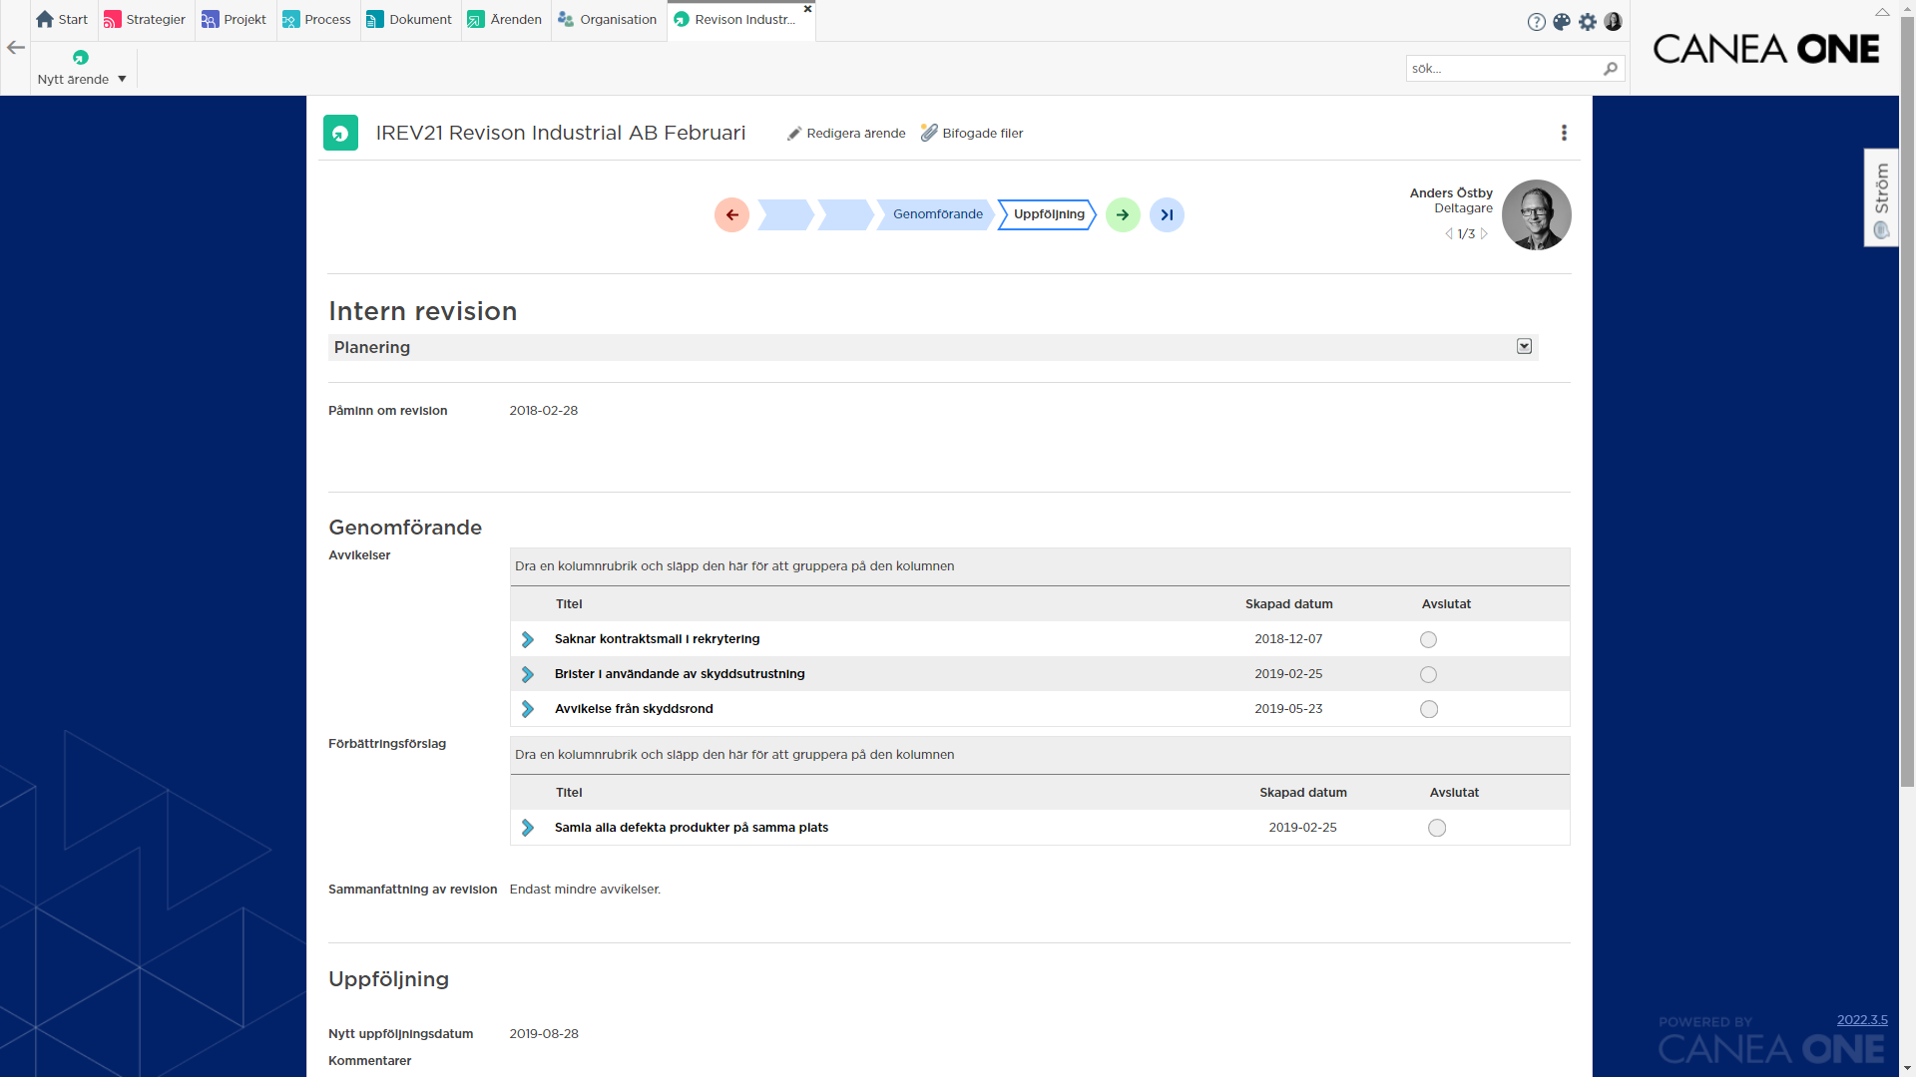1916x1077 pixels.
Task: Mark 'Avvikelse från skyddsrond' as avslutat
Action: [x=1428, y=709]
